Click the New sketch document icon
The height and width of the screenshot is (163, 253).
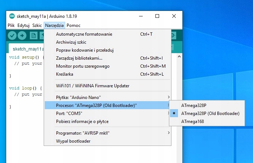[x=33, y=35]
